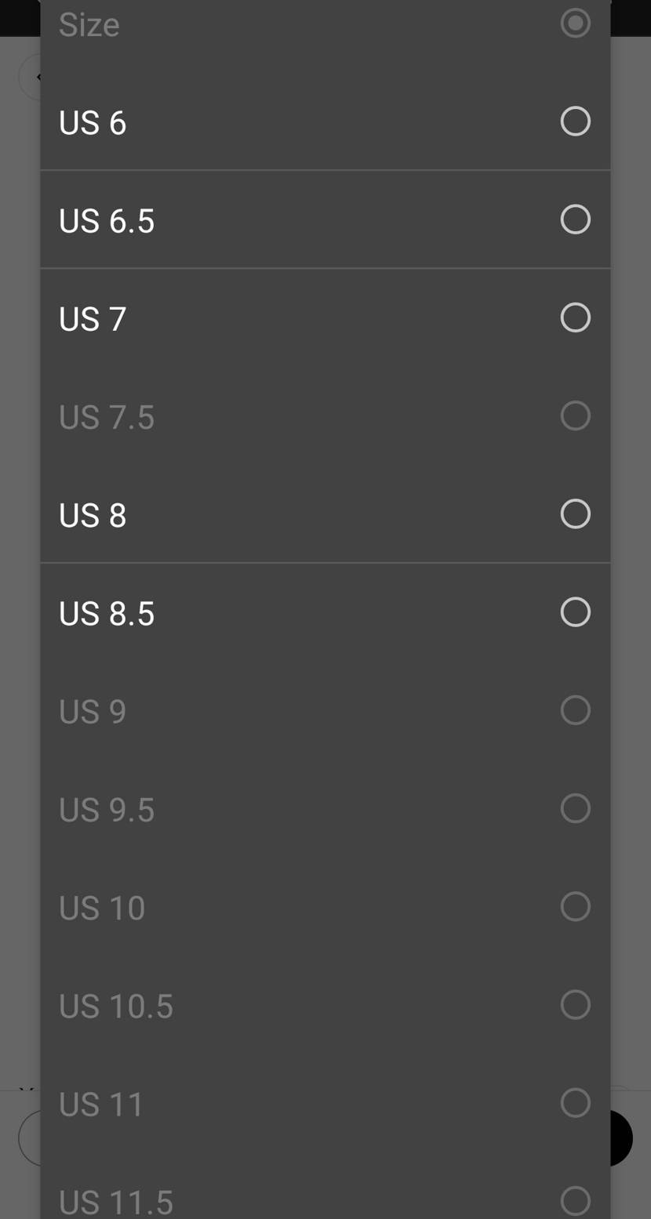The height and width of the screenshot is (1219, 651).
Task: Select the US 10 radio button
Action: click(575, 906)
